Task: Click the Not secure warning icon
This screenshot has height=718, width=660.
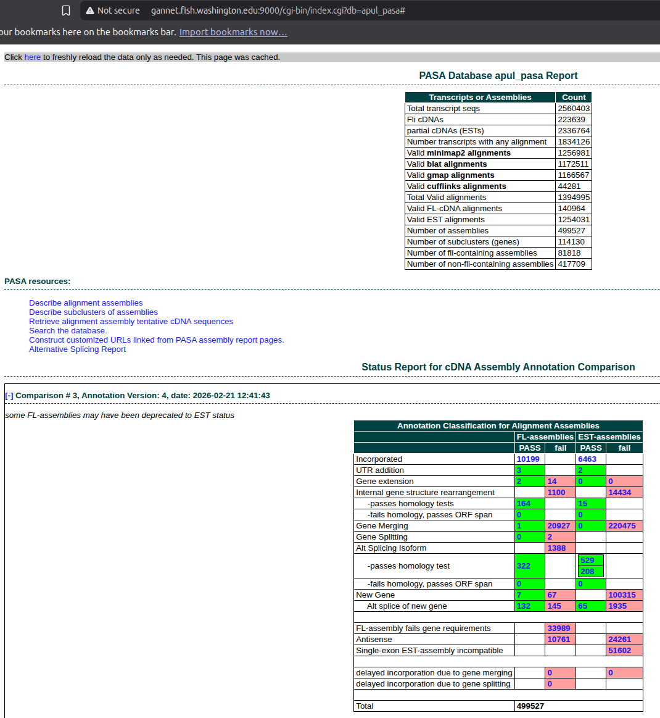Action: (x=90, y=10)
